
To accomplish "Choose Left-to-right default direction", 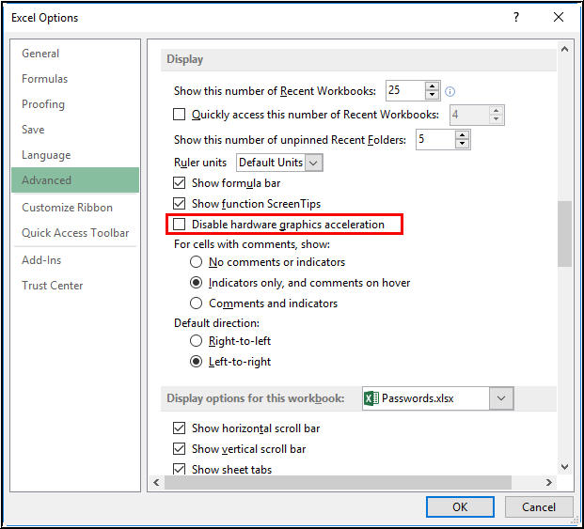I will [x=196, y=362].
